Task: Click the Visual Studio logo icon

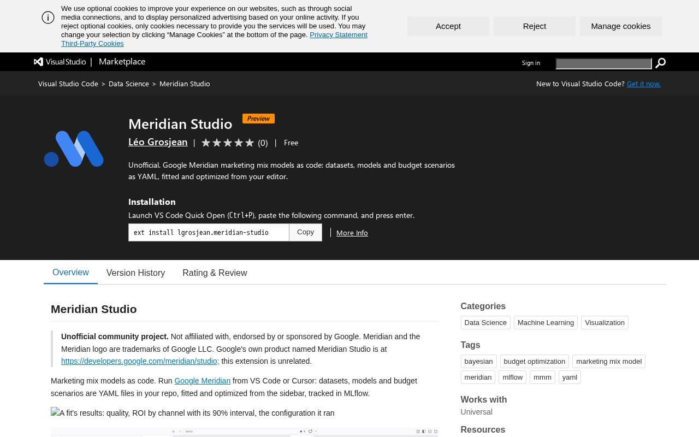Action: pos(38,62)
